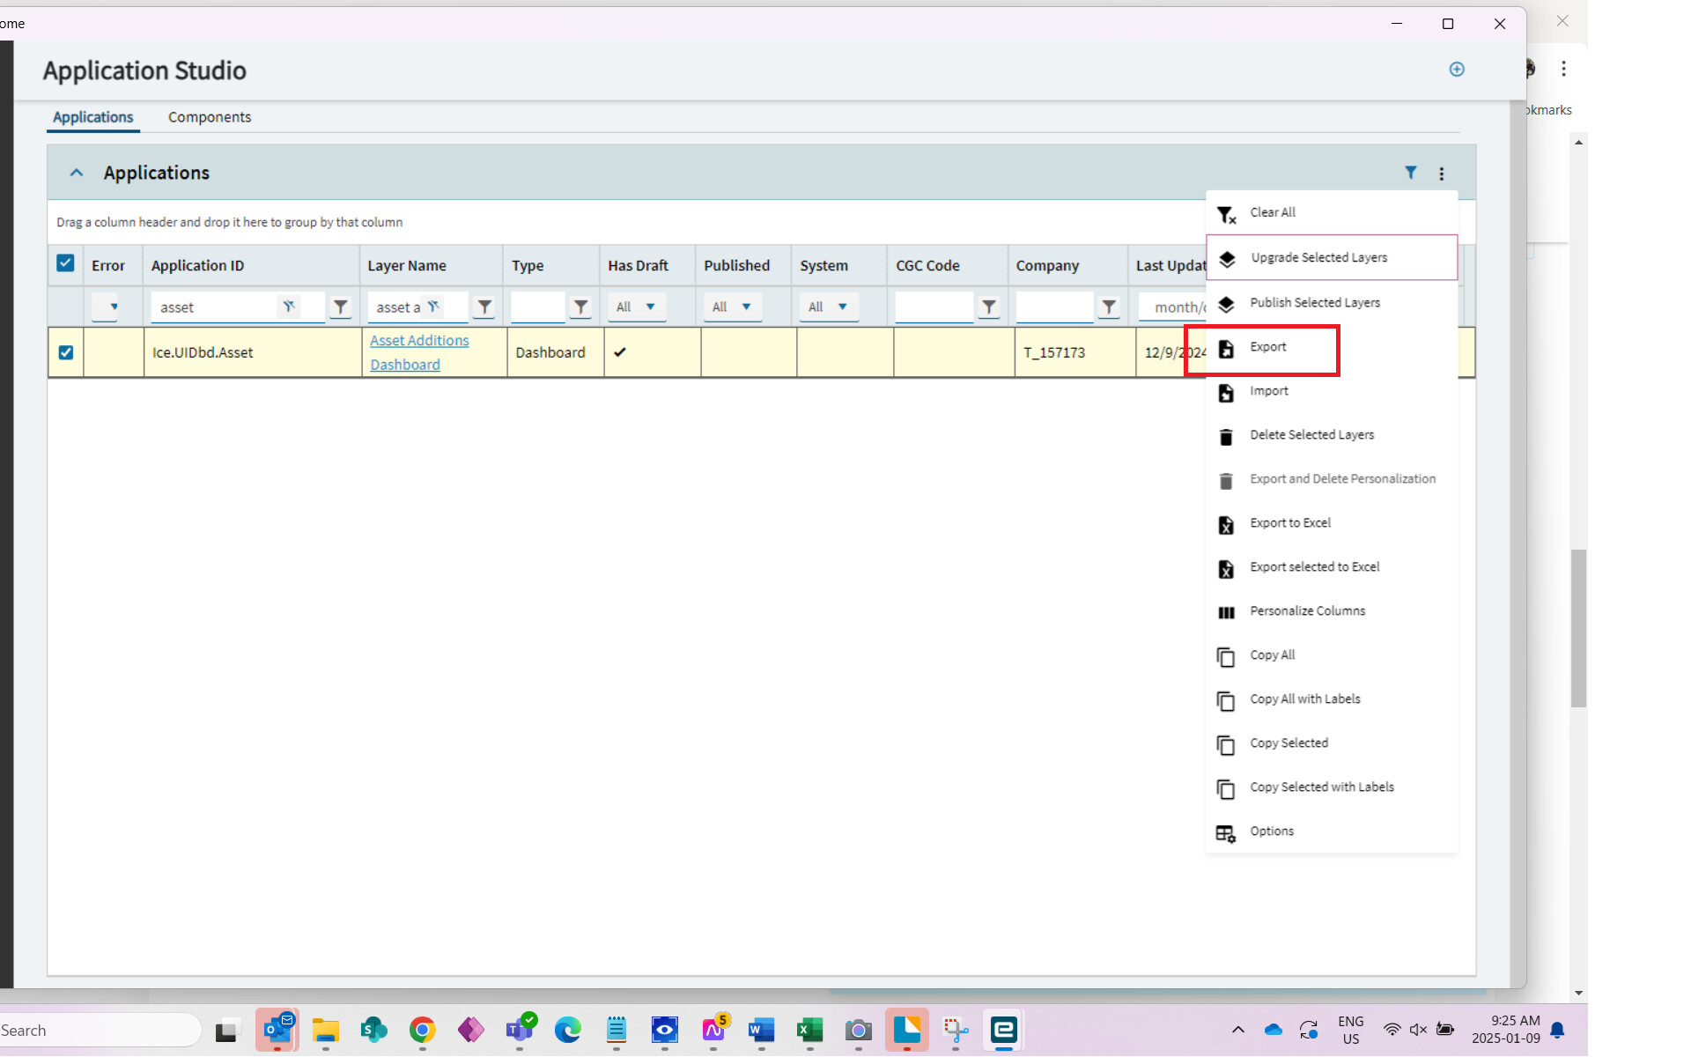Image resolution: width=1691 pixels, height=1057 pixels.
Task: Collapse the Applications panel chevron
Action: [77, 173]
